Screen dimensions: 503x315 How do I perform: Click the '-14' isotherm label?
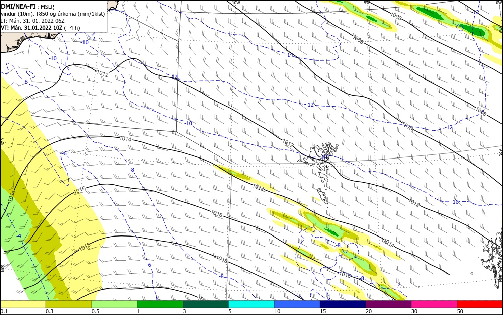(289, 55)
